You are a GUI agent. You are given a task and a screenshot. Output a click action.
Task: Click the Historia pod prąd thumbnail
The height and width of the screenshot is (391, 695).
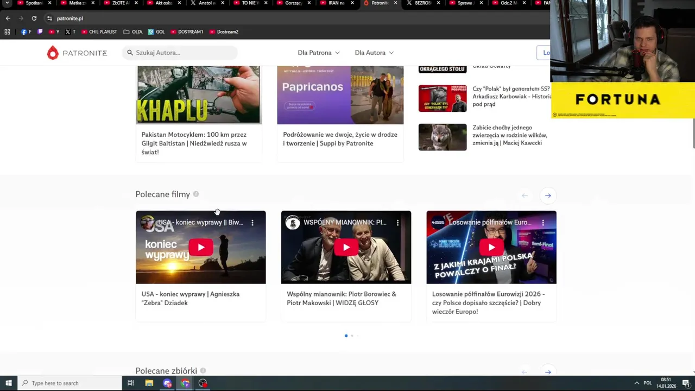coord(443,98)
